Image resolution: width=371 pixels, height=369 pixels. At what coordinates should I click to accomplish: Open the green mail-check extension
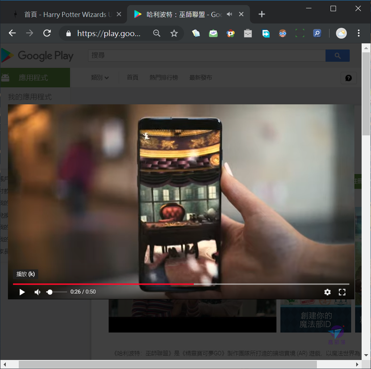click(x=213, y=33)
